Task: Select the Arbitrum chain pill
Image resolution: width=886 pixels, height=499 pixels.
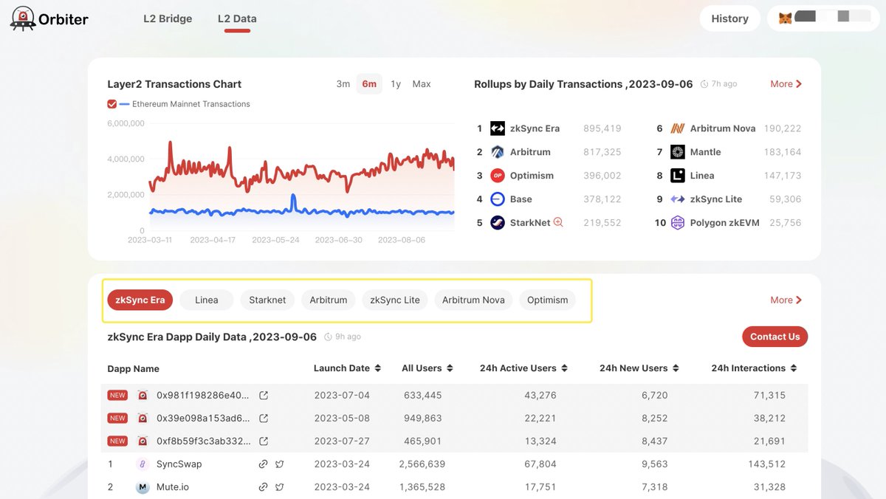Action: tap(329, 300)
